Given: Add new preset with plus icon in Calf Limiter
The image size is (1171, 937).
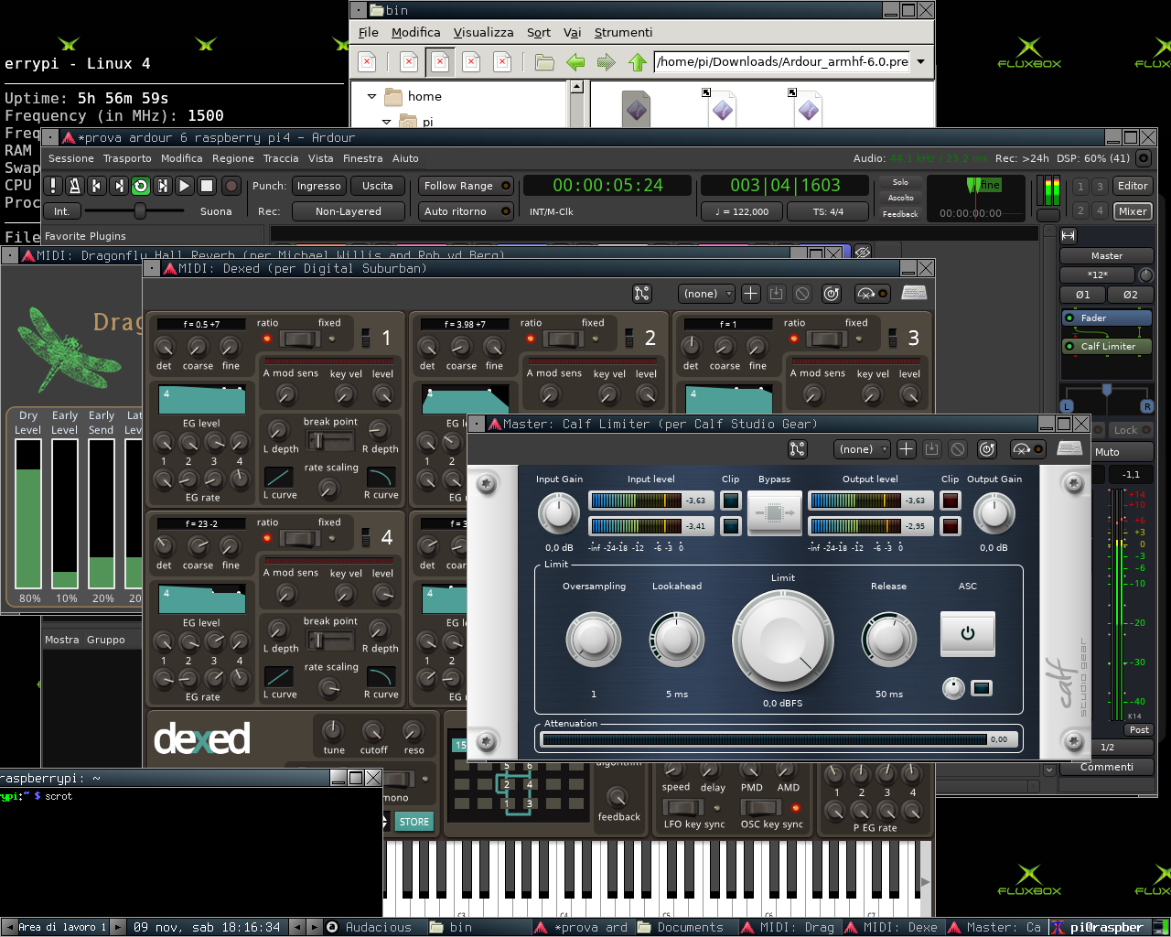Looking at the screenshot, I should point(906,449).
